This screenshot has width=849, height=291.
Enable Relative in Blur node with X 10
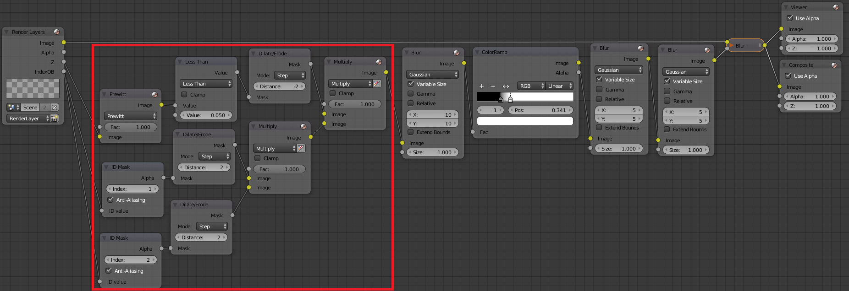[411, 103]
